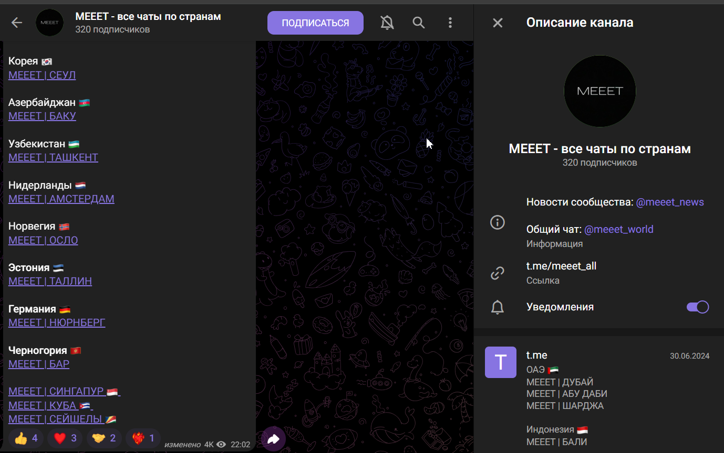Click the ПОДПИСАТЬСЯ subscribe button
724x453 pixels.
tap(315, 23)
